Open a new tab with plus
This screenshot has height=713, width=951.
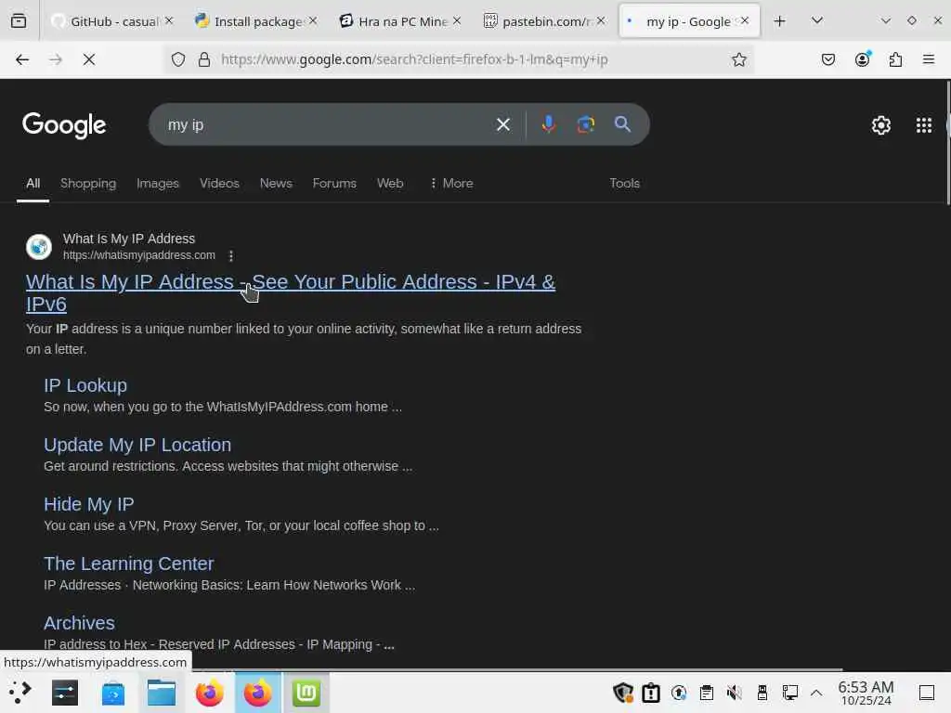coord(780,21)
